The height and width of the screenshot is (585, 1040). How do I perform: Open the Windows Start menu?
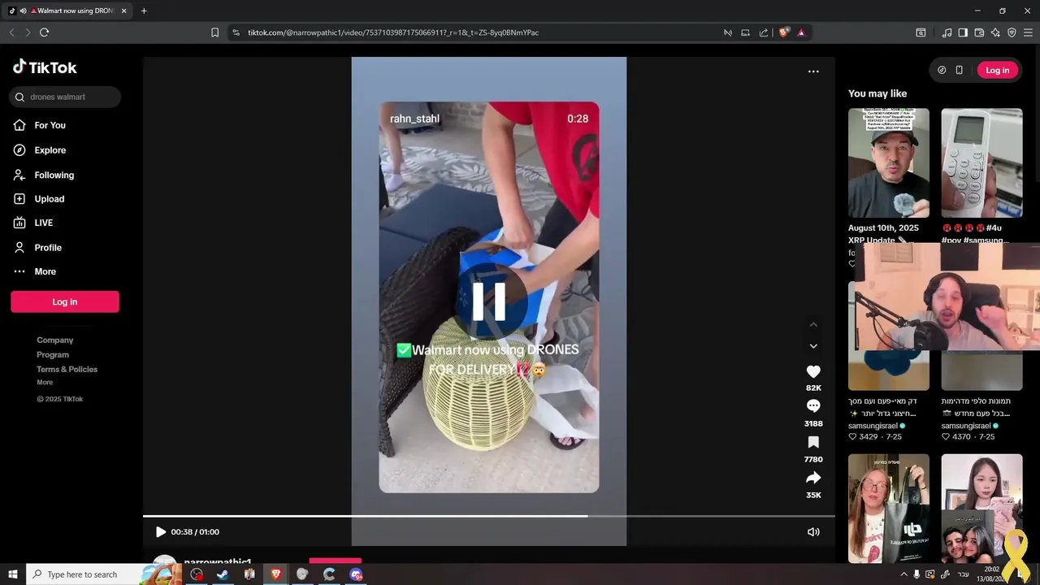pos(13,574)
